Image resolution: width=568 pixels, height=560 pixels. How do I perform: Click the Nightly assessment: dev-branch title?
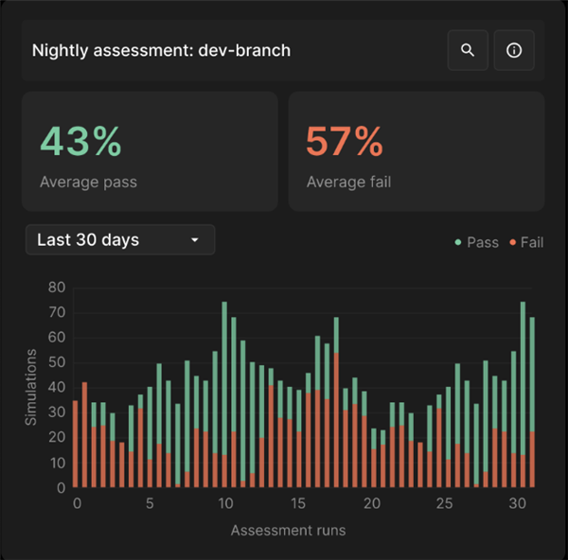click(x=161, y=50)
